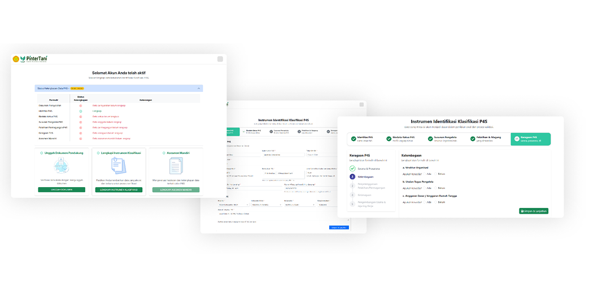Open Pelatihan & Magang step in front window

click(x=485, y=139)
